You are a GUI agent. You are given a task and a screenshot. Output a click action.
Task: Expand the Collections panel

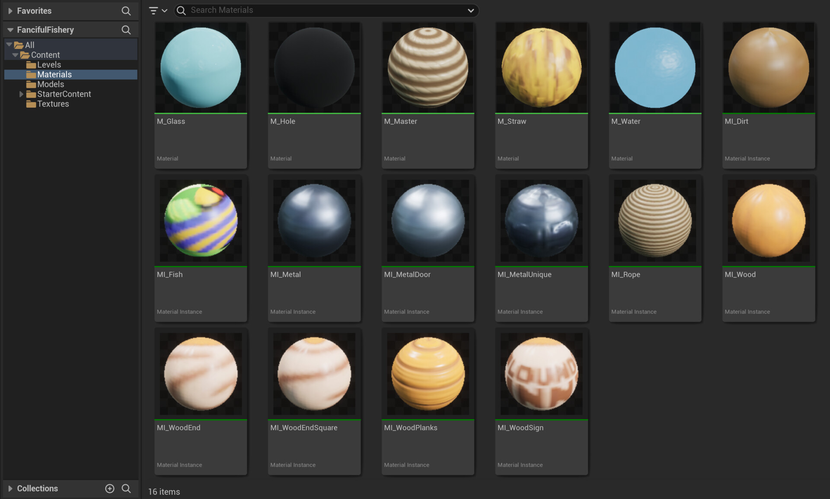point(10,488)
